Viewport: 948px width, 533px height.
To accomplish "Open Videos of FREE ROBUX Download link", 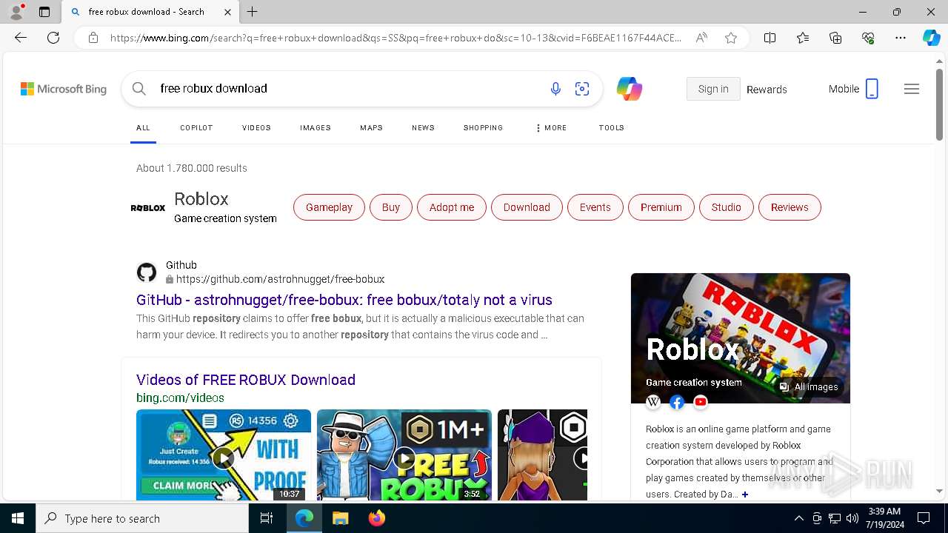I will coord(246,380).
